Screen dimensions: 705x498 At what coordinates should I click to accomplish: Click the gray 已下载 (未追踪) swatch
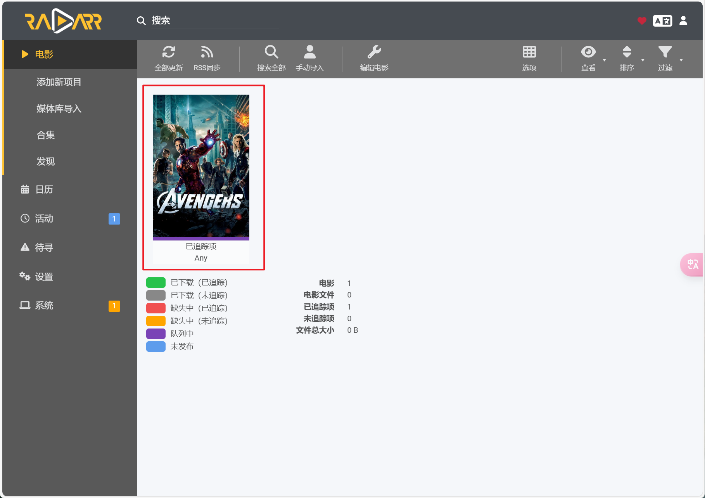pyautogui.click(x=156, y=295)
